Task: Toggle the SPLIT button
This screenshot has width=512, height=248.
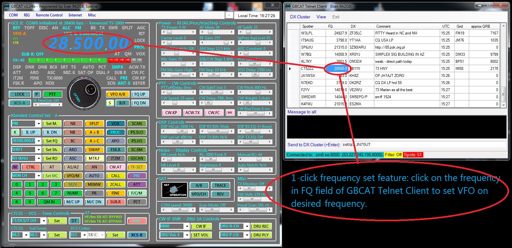Action: pyautogui.click(x=94, y=124)
